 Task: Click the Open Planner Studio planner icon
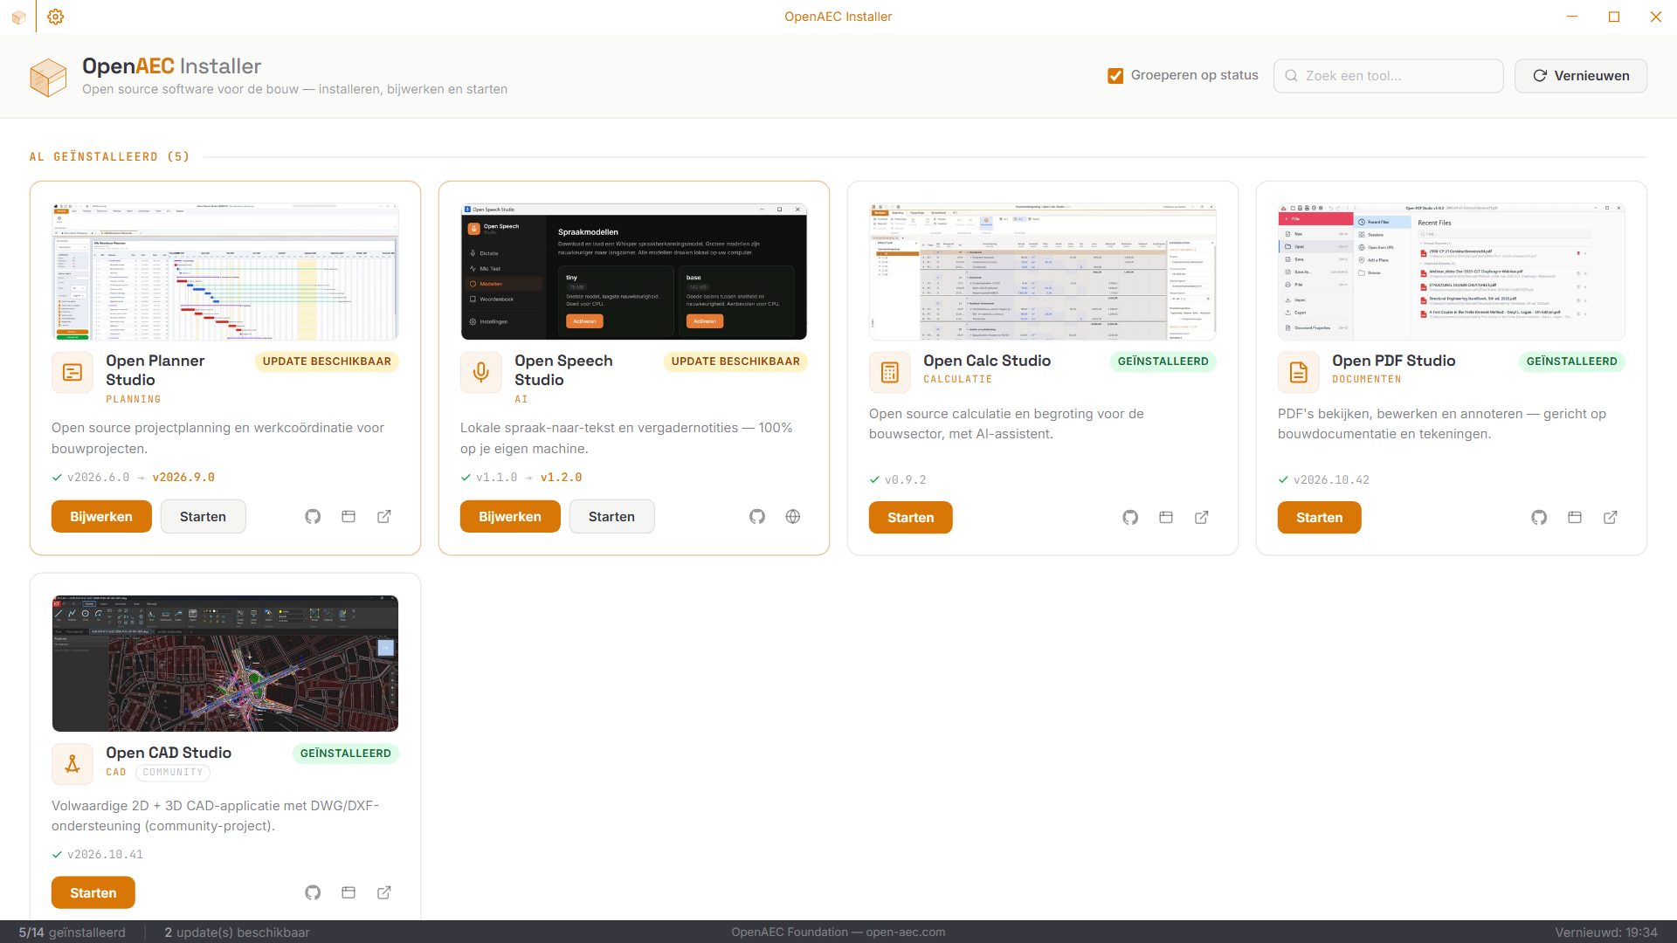click(x=72, y=373)
